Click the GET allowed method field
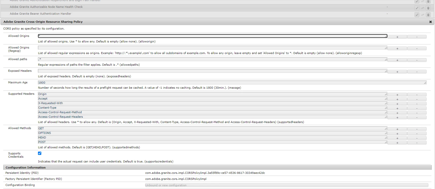This screenshot has width=435, height=189. (x=213, y=128)
